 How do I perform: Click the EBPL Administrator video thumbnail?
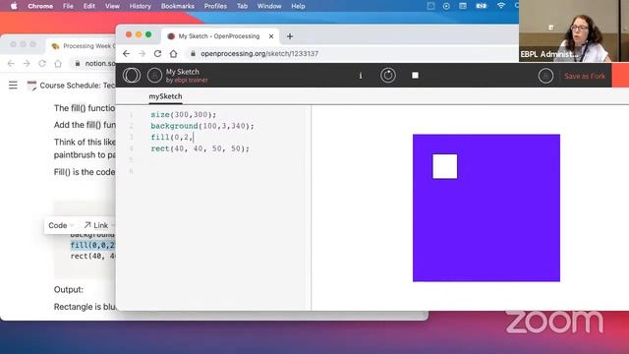click(574, 30)
